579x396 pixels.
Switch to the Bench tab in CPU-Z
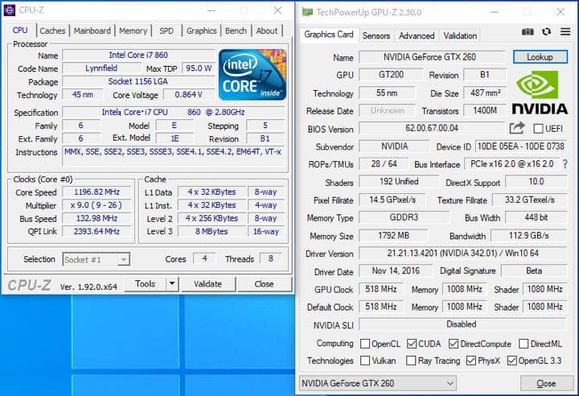tap(236, 31)
